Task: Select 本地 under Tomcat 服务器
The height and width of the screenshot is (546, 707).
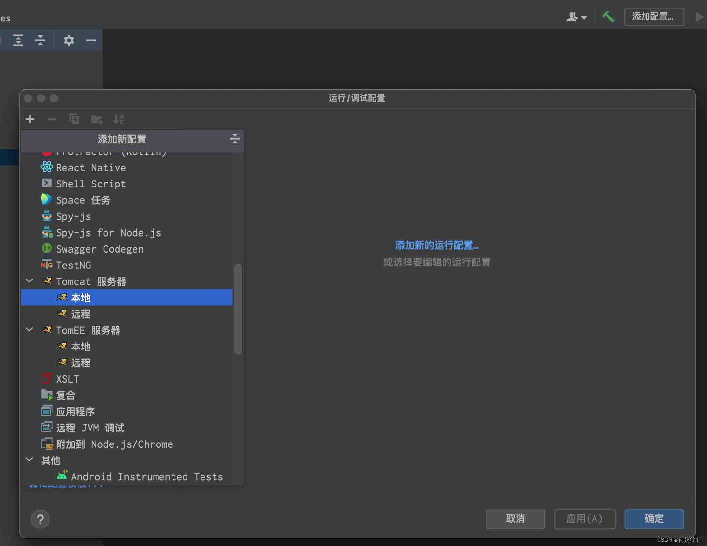Action: coord(127,297)
